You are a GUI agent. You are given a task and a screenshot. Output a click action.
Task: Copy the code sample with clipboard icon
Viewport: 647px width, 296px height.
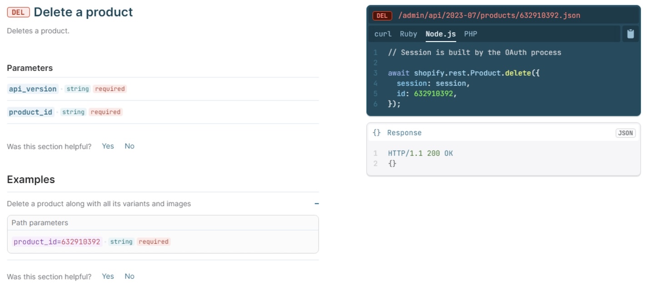pos(630,34)
